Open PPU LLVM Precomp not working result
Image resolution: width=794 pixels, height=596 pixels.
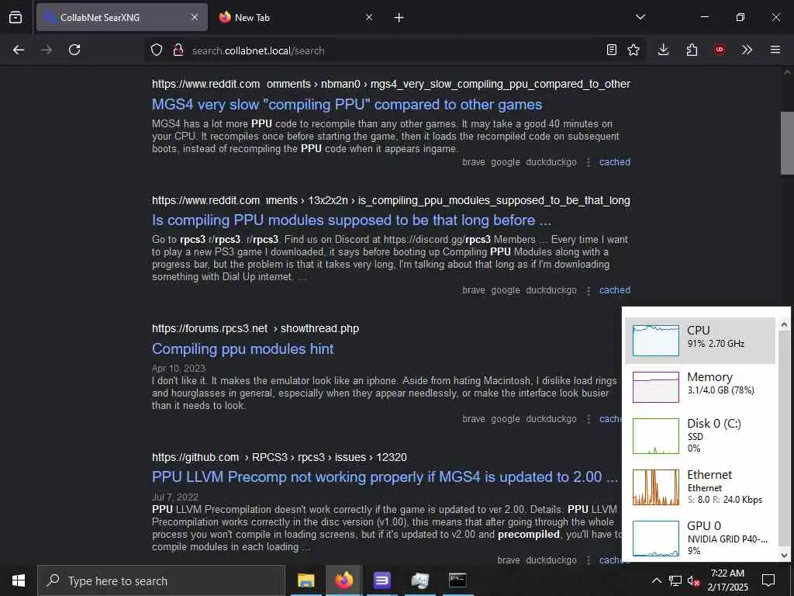click(385, 477)
